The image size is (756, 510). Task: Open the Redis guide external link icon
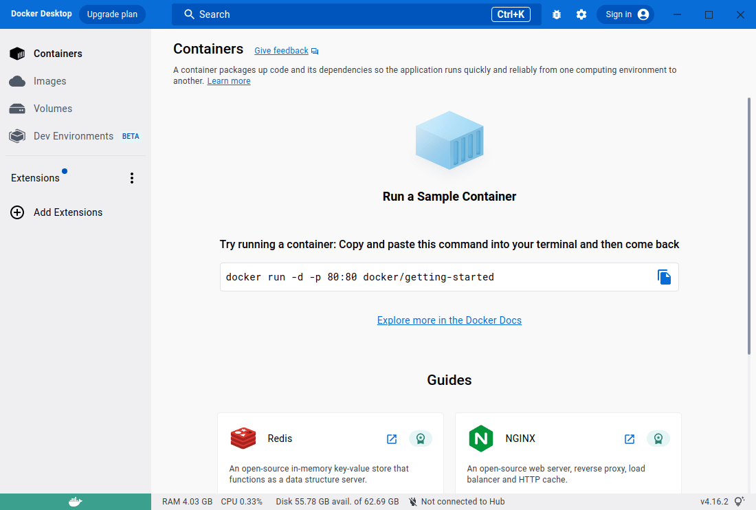[392, 439]
